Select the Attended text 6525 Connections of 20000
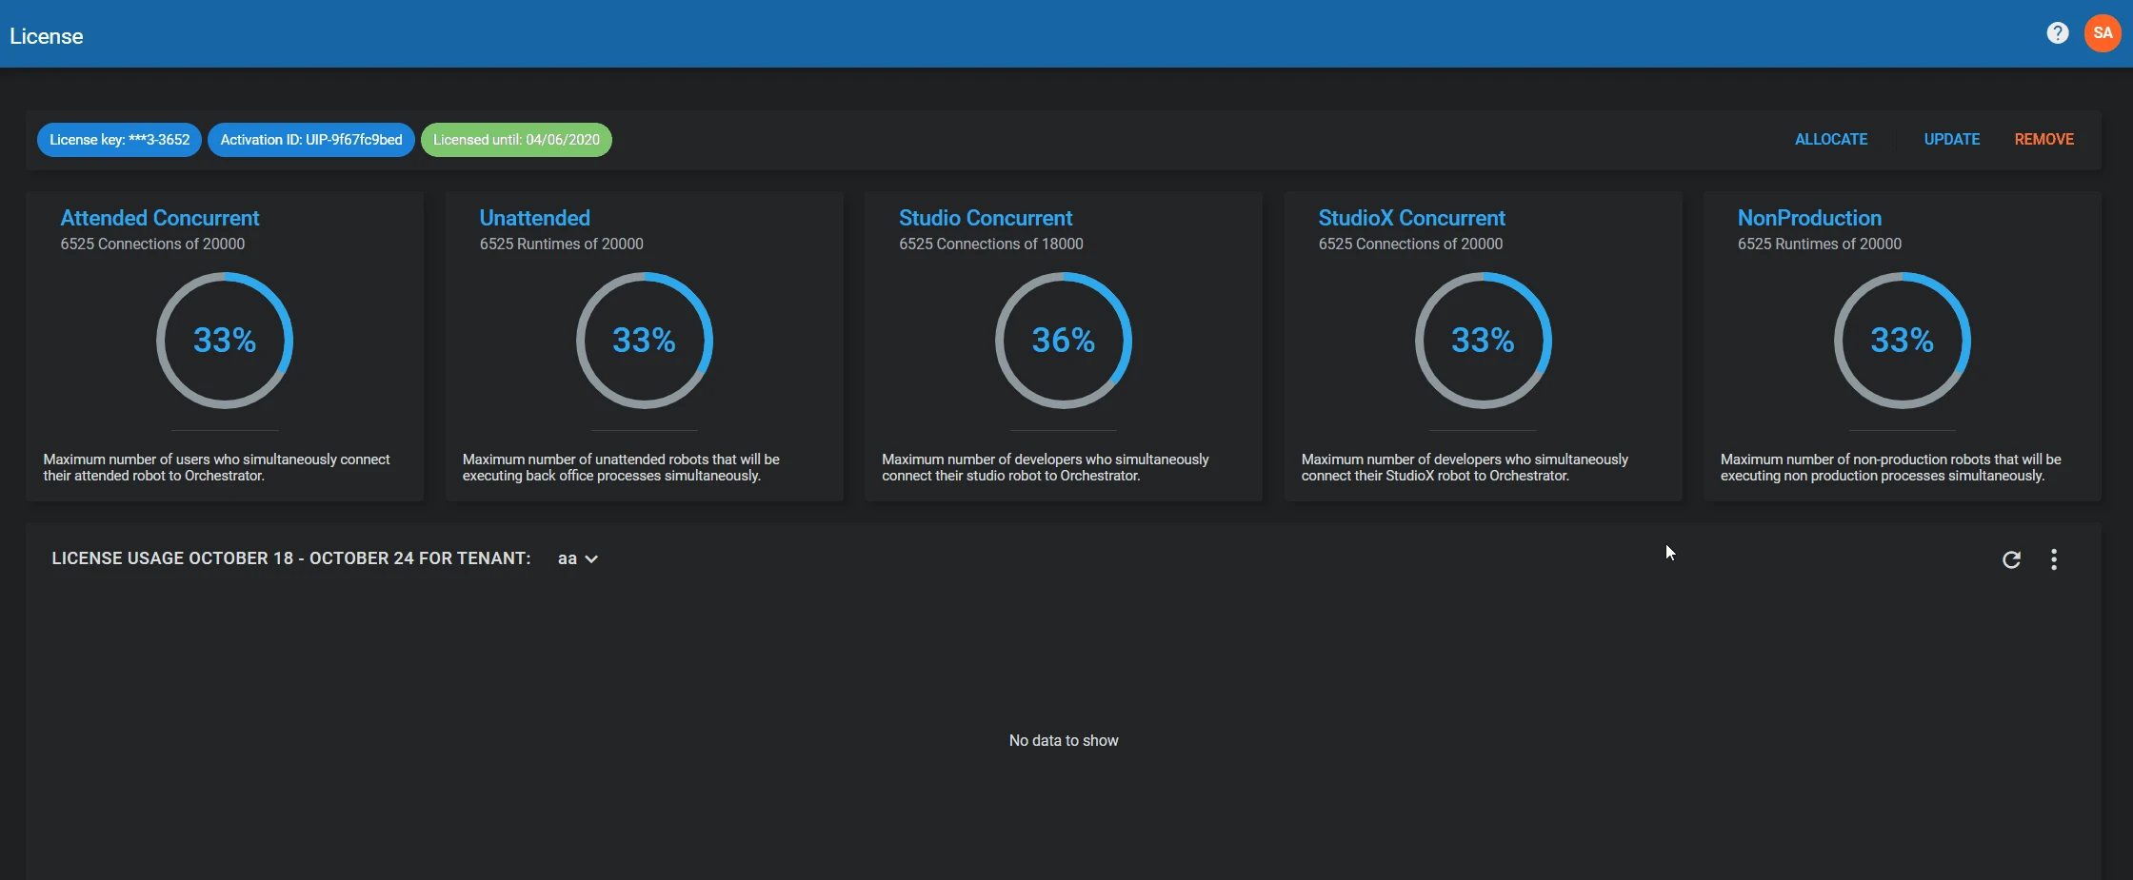The width and height of the screenshot is (2133, 880). [152, 244]
